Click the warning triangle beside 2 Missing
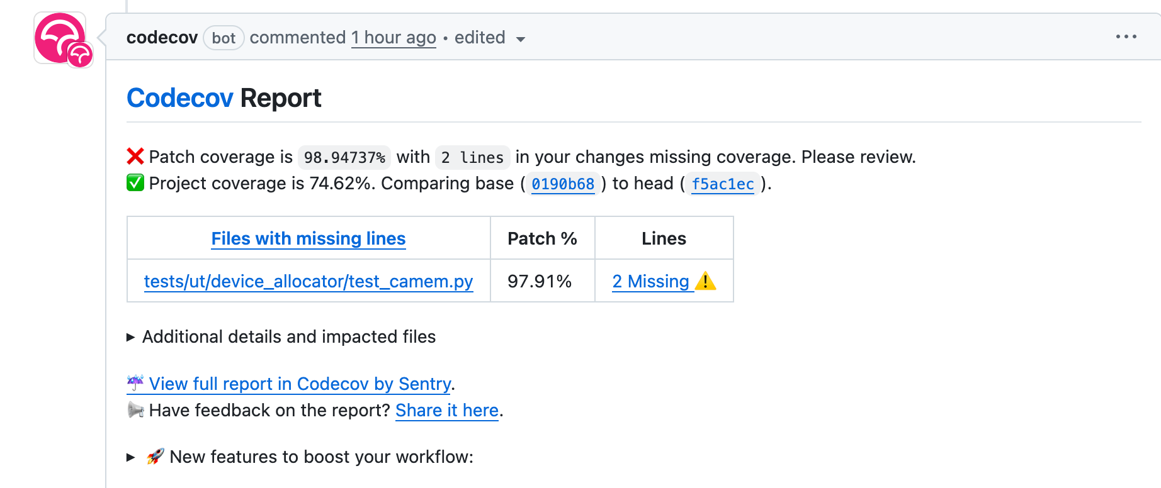This screenshot has height=488, width=1161. click(706, 281)
